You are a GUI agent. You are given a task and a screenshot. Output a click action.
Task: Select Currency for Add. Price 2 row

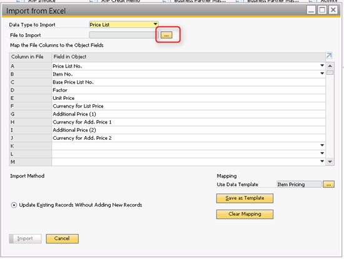[x=188, y=138]
